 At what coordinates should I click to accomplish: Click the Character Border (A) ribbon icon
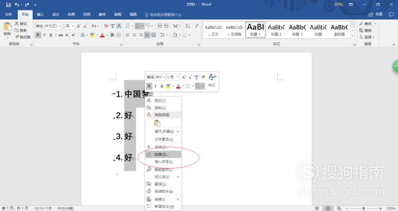point(119,26)
